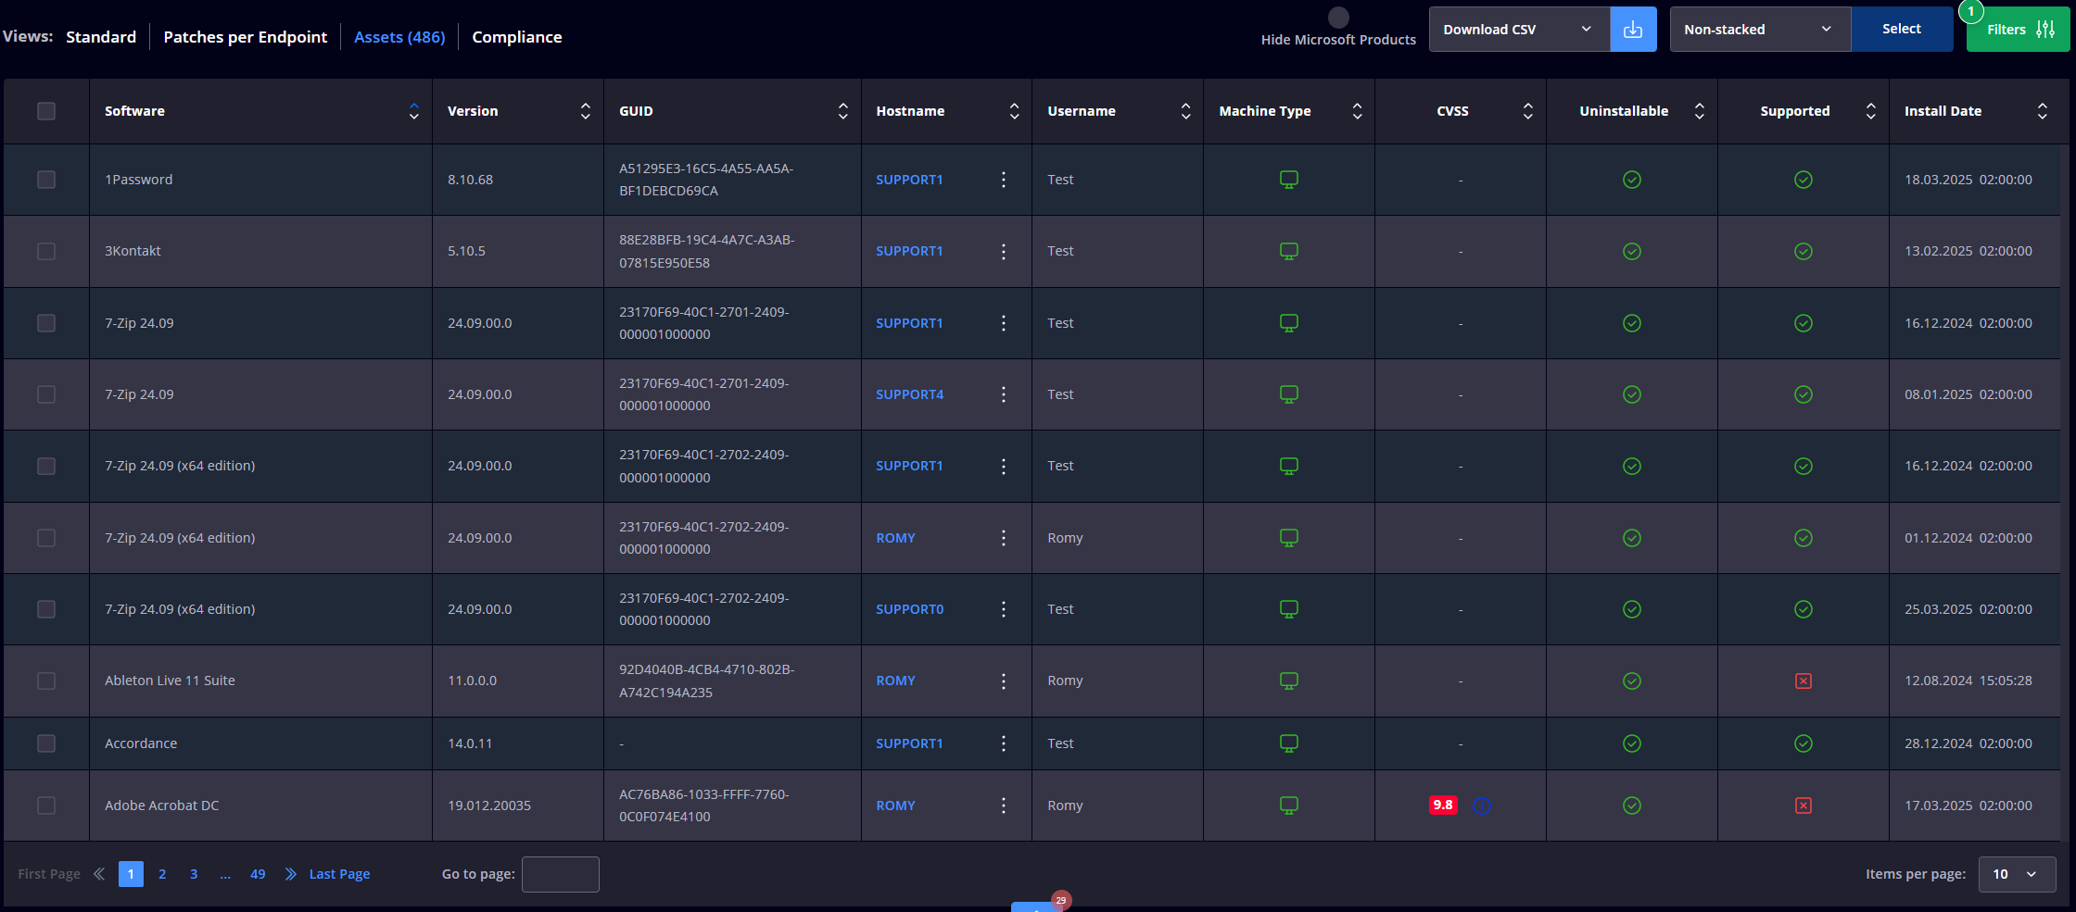This screenshot has height=912, width=2076.
Task: Open three-dot menu for 3Kontakt row
Action: 1004,252
